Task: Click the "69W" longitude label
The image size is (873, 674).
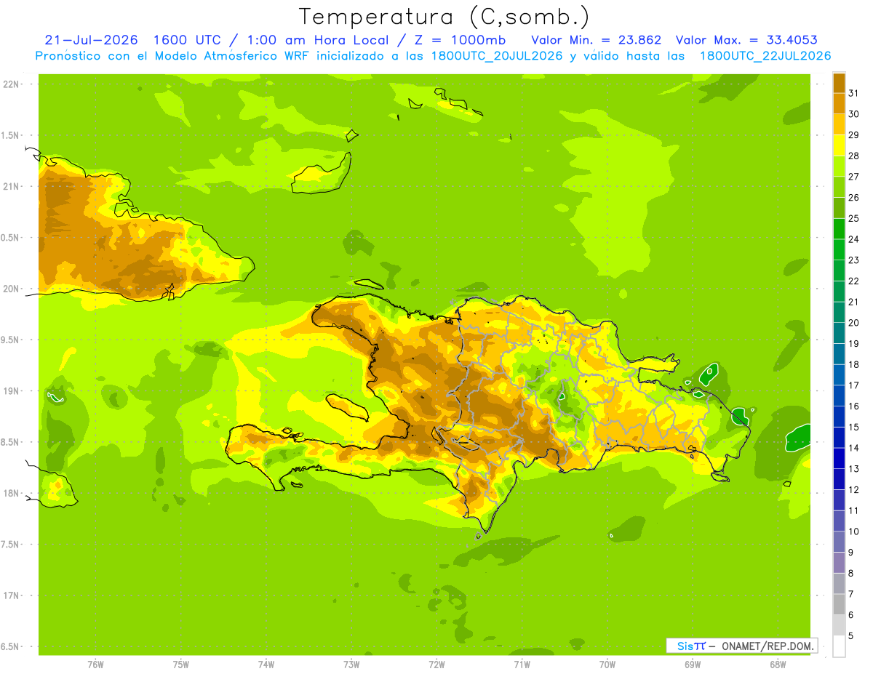Action: tap(693, 664)
